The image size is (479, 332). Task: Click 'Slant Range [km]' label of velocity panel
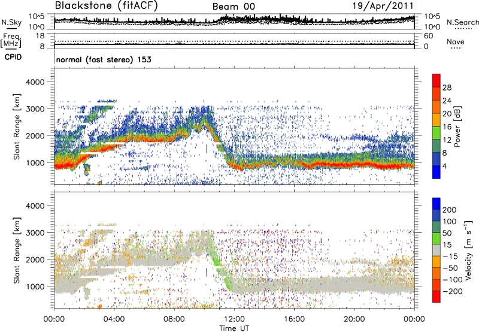(17, 250)
